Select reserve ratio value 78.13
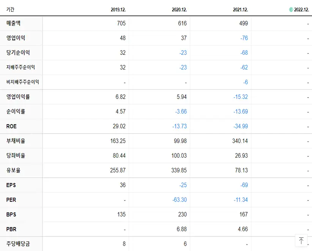This screenshot has width=312, height=251. pyautogui.click(x=241, y=170)
